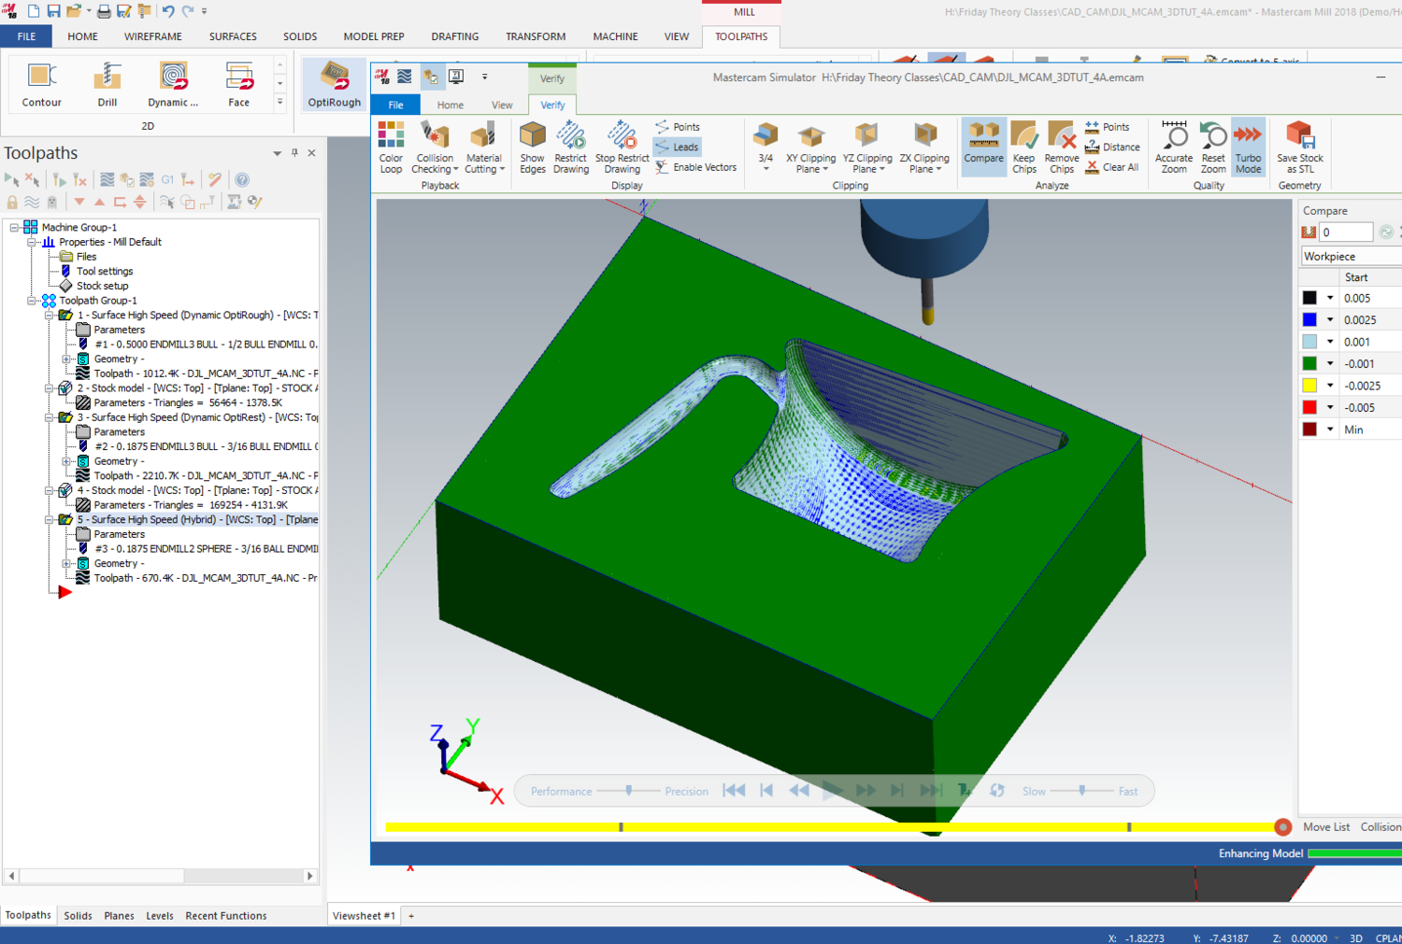Toggle Leads display option
Viewport: 1402px width, 944px height.
coord(677,147)
